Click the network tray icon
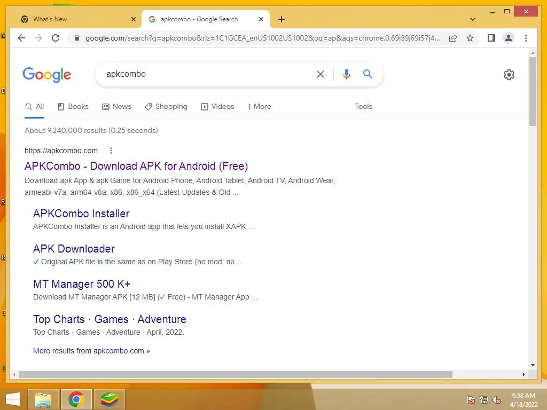Screen dimensions: 547x410 (x=484, y=400)
